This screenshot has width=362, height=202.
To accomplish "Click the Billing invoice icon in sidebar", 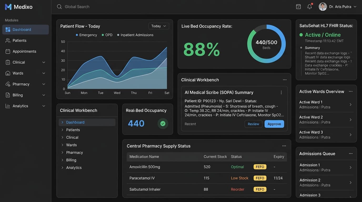I will (x=8, y=95).
